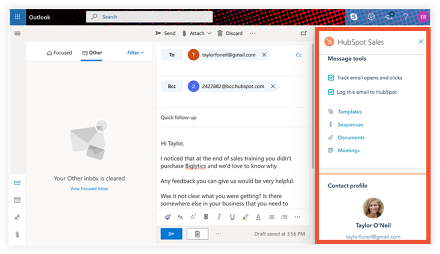
Task: Open the People view in the sidebar
Action: (x=17, y=218)
